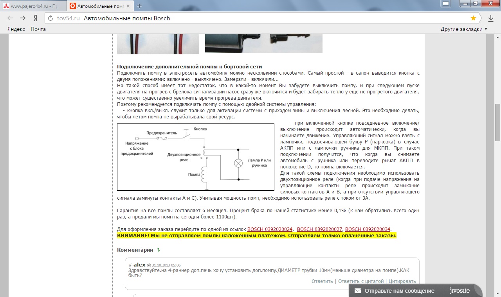Click the back navigation arrow
The width and height of the screenshot is (501, 297).
click(10, 18)
